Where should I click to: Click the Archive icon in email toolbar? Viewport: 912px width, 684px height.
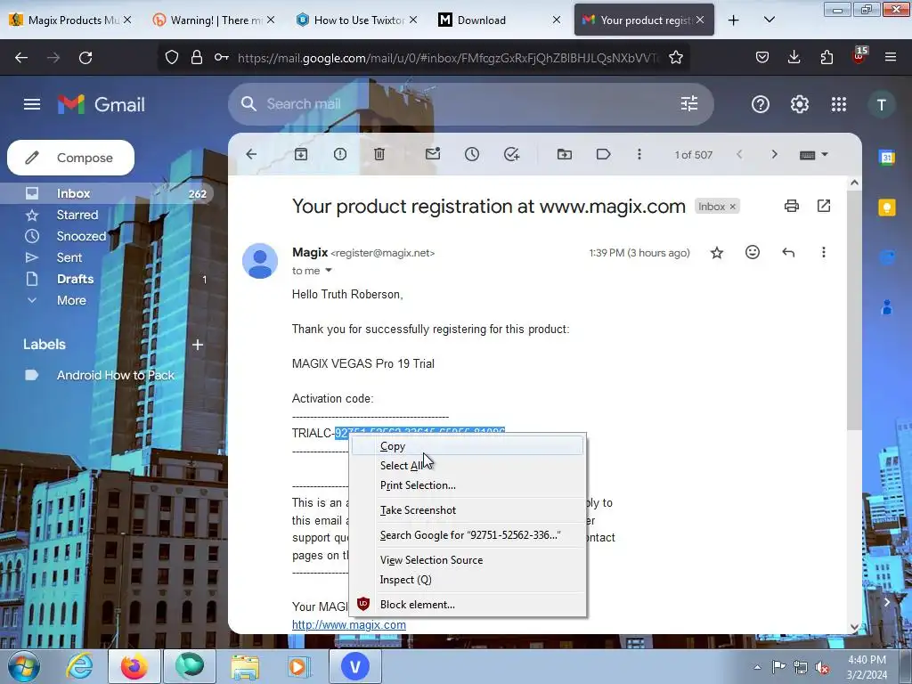[x=301, y=154]
